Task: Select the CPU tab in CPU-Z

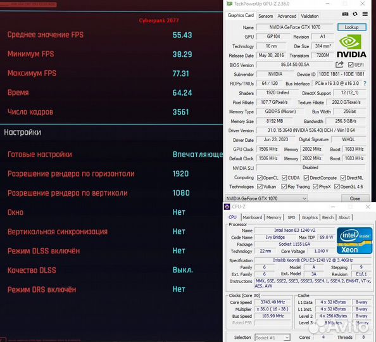Action: (x=232, y=217)
